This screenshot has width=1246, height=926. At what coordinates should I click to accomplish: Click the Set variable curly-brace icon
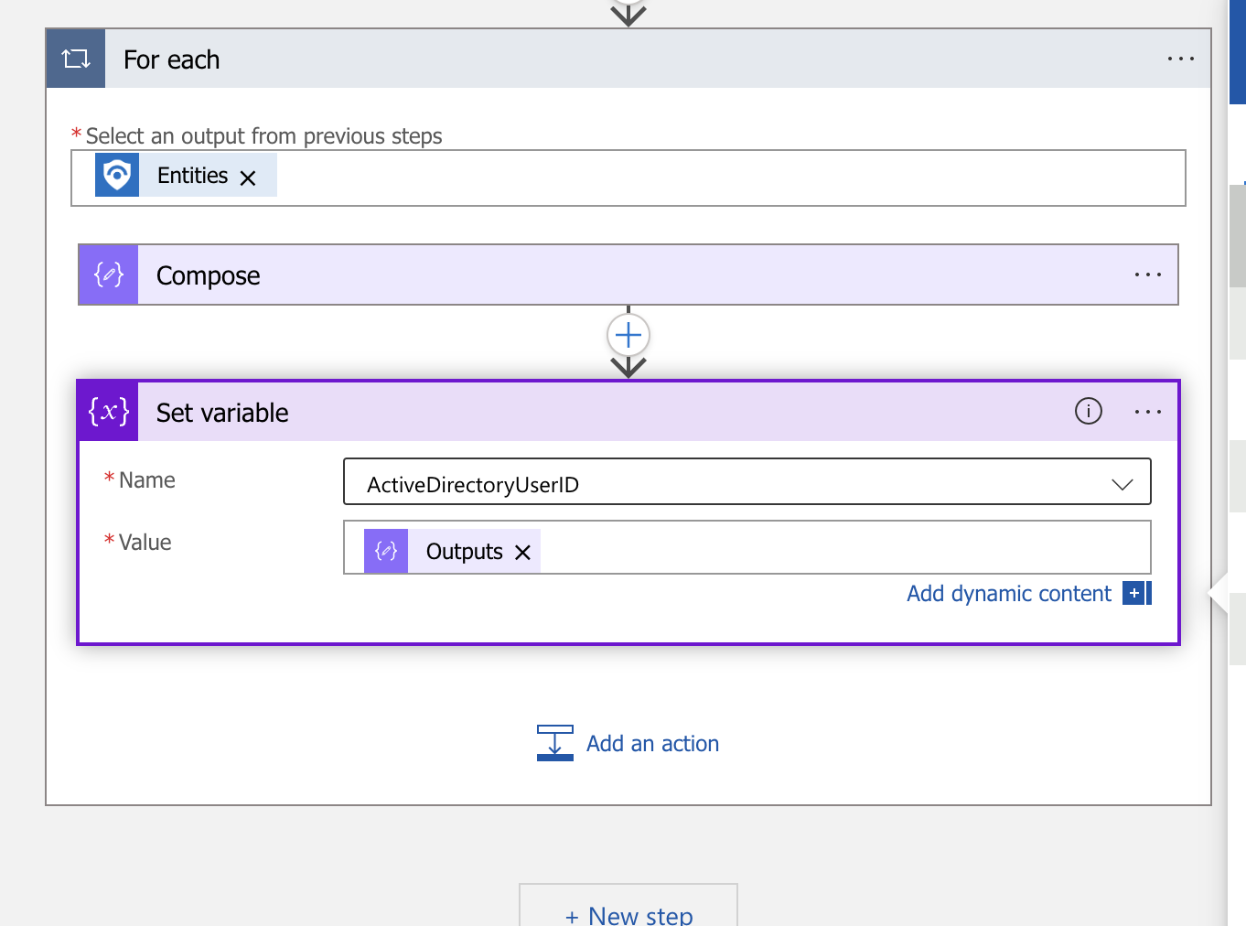click(x=109, y=412)
